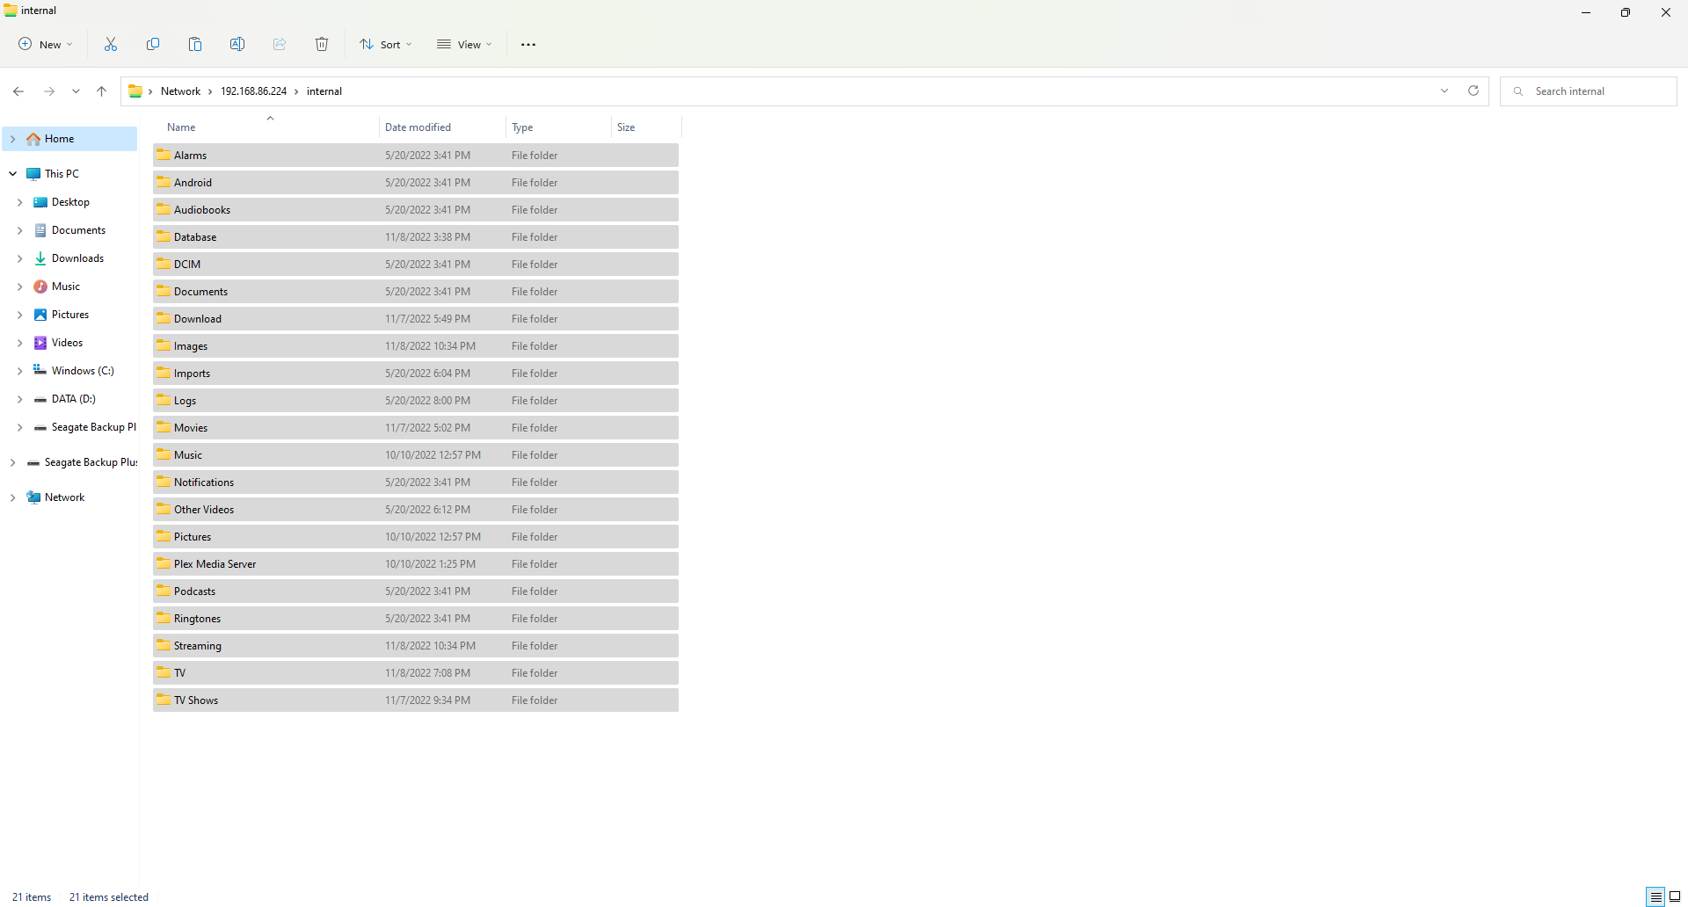Collapse the This PC tree node
This screenshot has height=907, width=1688.
[x=12, y=174]
